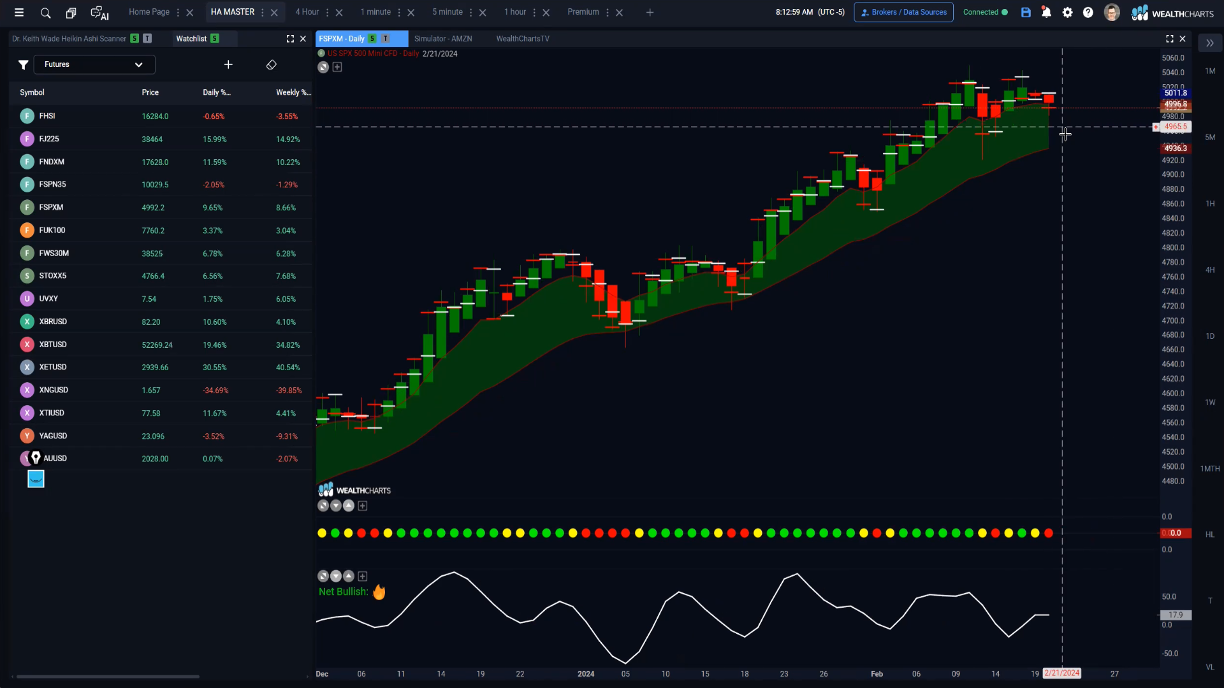Click the light blue chat widget icon

(x=36, y=479)
